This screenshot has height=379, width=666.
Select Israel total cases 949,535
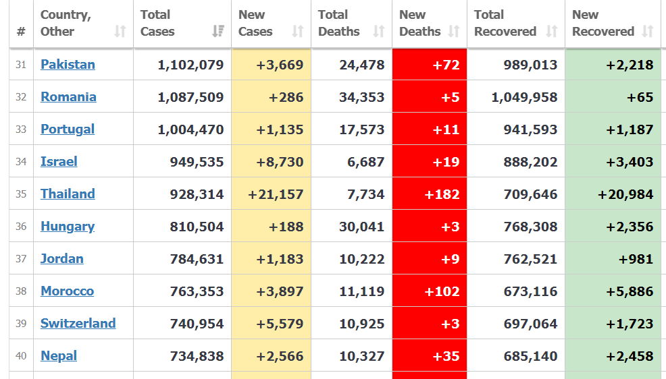click(x=197, y=162)
